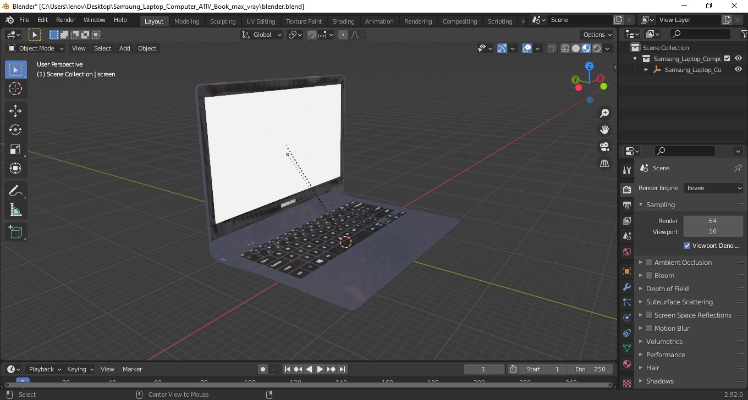
Task: Enable Motion Blur checkbox
Action: pyautogui.click(x=649, y=328)
